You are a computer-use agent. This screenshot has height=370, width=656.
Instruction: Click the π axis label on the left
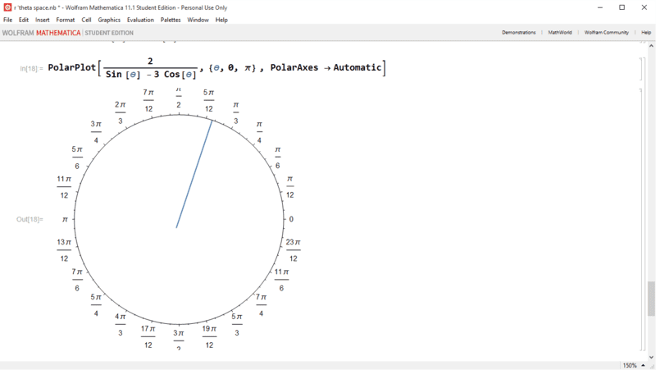tap(65, 219)
